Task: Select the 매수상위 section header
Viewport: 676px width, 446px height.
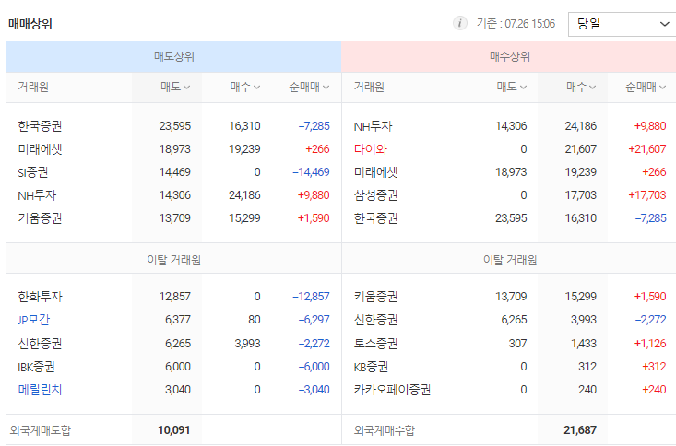Action: pos(509,56)
